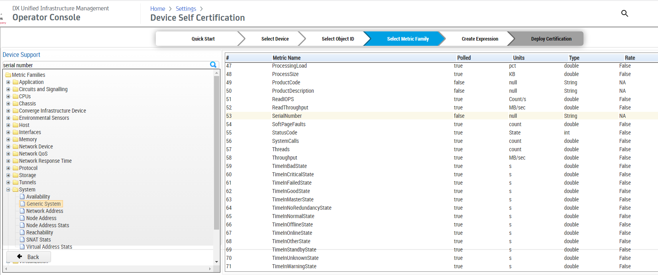658x275 pixels.
Task: Click the Storage folder icon
Action: point(16,175)
